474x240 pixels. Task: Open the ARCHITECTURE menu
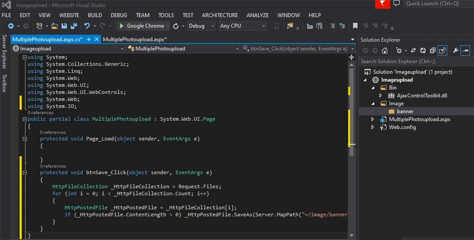coord(220,15)
